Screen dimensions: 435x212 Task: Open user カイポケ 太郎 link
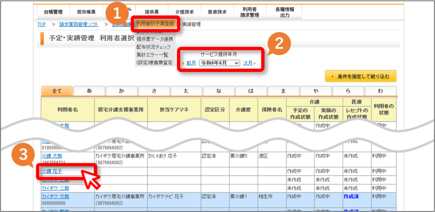(56, 196)
